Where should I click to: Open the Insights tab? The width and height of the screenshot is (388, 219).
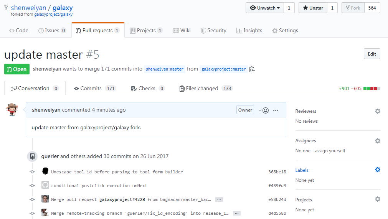tap(249, 30)
